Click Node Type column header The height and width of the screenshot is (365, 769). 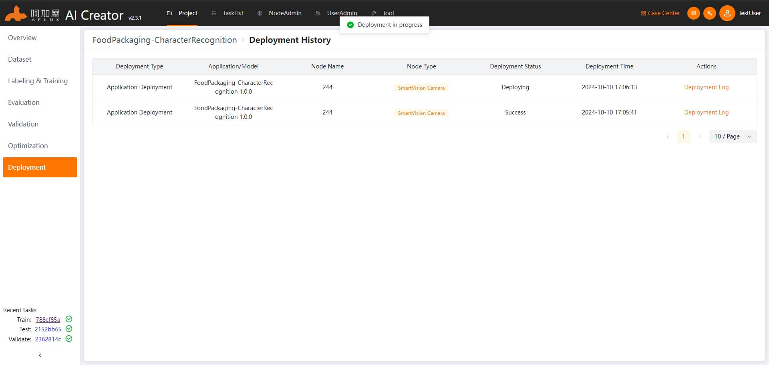coord(421,66)
